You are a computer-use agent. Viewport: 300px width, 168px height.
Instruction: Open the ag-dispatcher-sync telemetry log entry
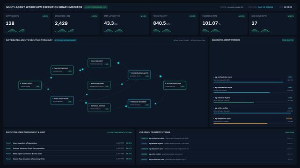216,149
